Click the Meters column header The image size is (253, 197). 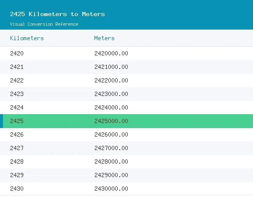pyautogui.click(x=104, y=38)
